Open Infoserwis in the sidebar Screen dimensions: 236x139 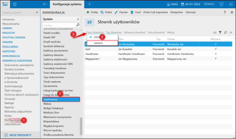pyautogui.click(x=8, y=19)
